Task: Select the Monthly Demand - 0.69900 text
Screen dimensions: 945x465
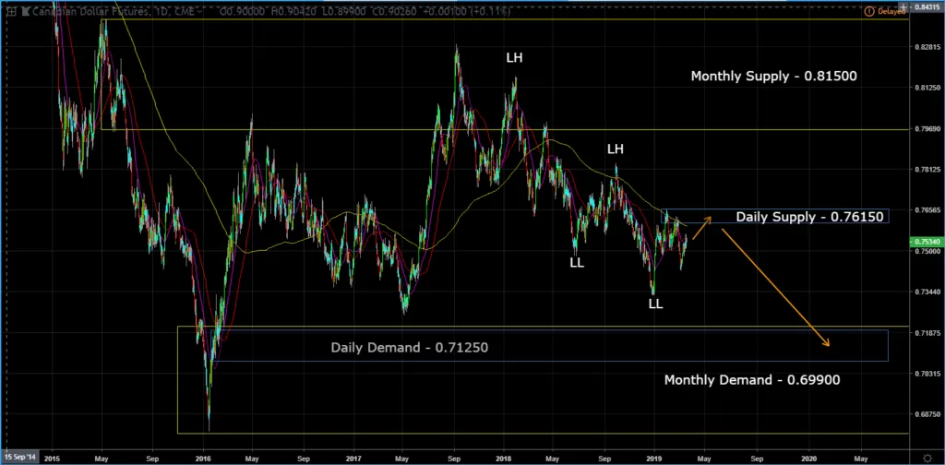Action: pyautogui.click(x=751, y=379)
